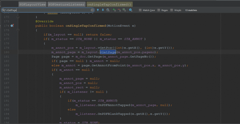
Task: Click the Find Usages magnifier icon
Action: click(108, 10)
